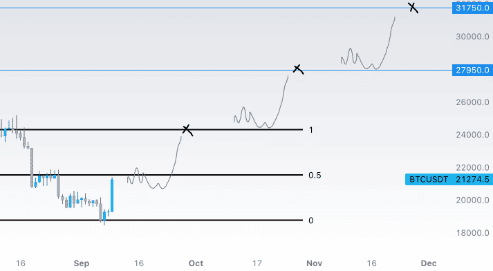Click the Nov date on time axis
Viewport: 493px width, 271px height.
pos(314,263)
